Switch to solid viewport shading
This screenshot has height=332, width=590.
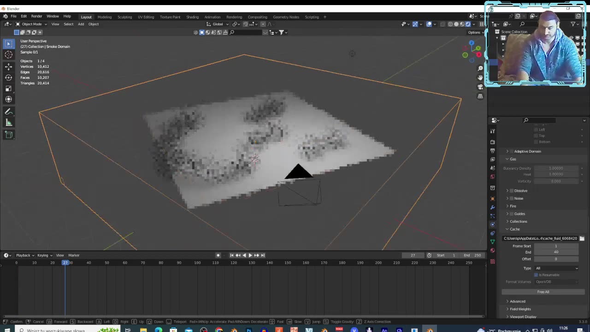pyautogui.click(x=456, y=24)
